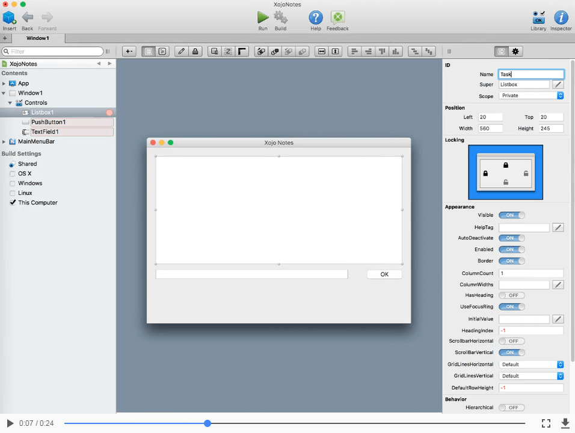Align controls left edges icon

(x=355, y=51)
